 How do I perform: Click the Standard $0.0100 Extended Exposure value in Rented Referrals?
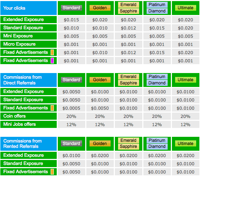pyautogui.click(x=71, y=156)
